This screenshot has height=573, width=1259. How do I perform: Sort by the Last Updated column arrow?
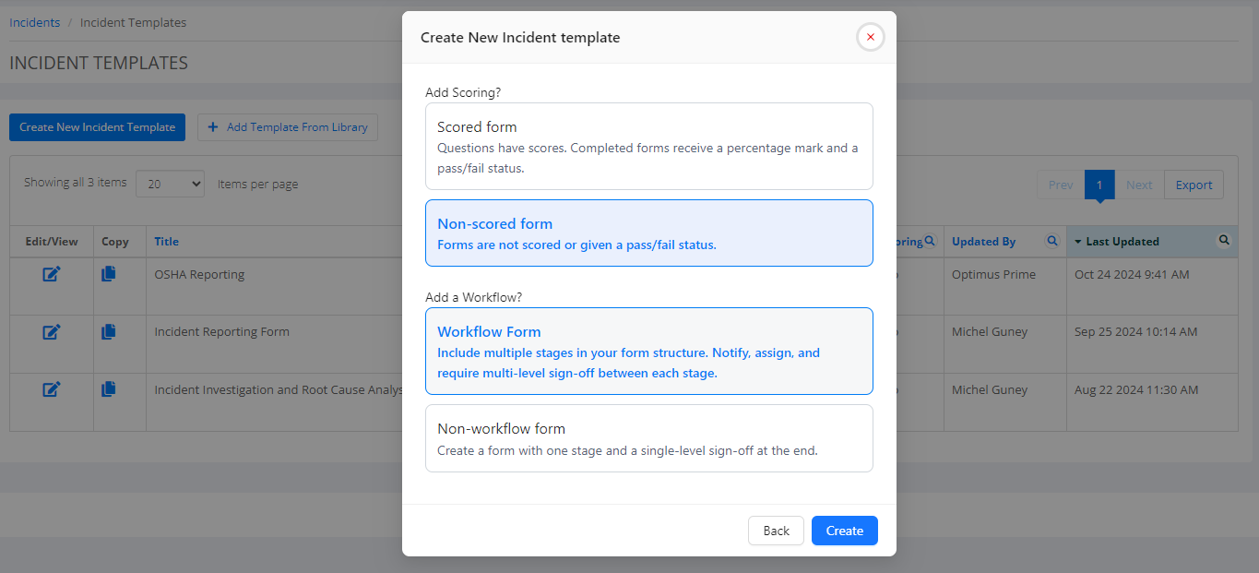(x=1078, y=242)
